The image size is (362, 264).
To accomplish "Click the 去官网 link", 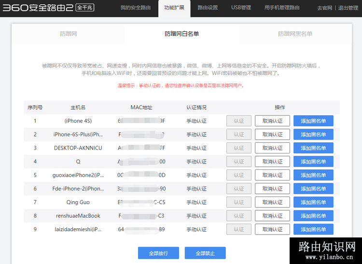I will (325, 8).
